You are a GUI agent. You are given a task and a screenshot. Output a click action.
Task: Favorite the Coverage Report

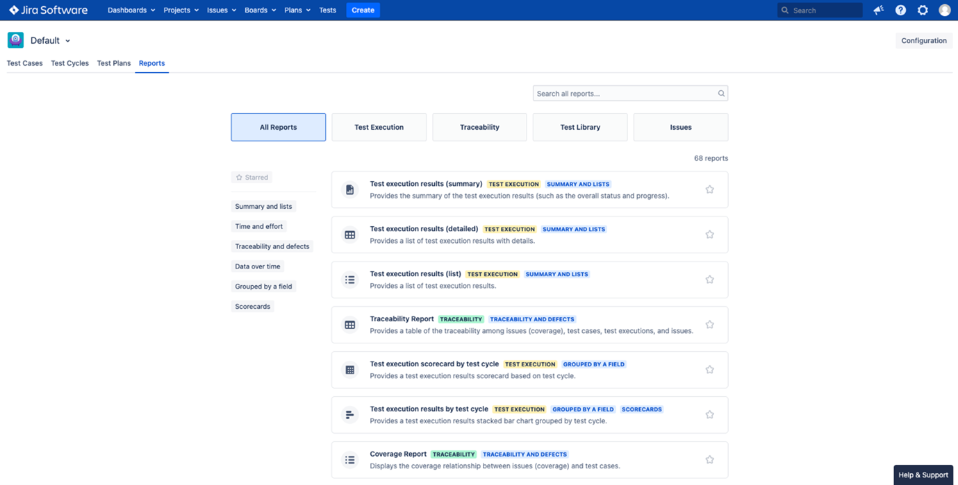click(x=709, y=459)
